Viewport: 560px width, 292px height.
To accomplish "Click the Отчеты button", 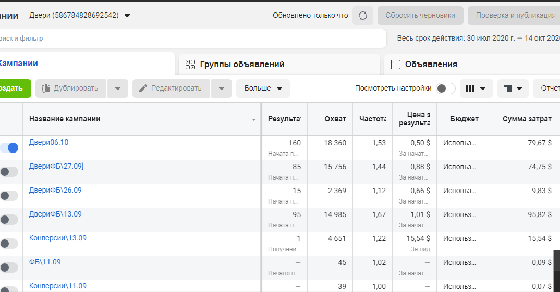I will point(546,88).
